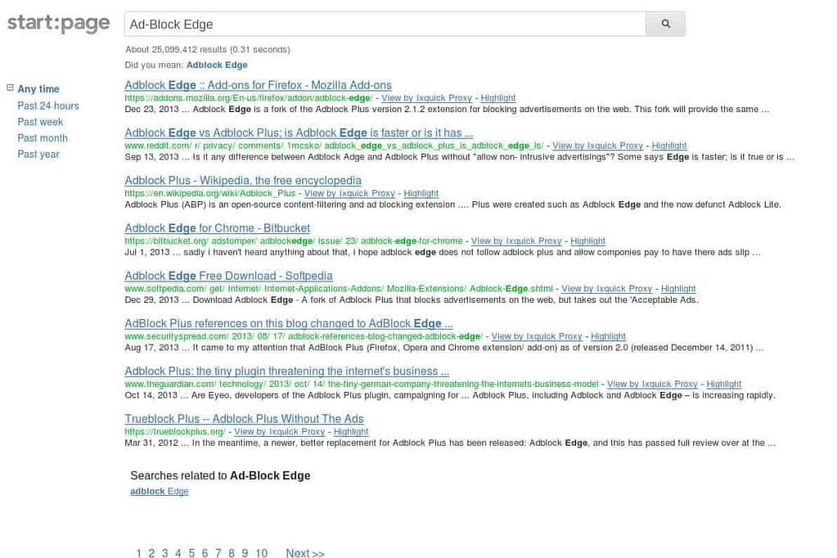837x558 pixels.
Task: Filter results to Past week
Action: [x=40, y=122]
